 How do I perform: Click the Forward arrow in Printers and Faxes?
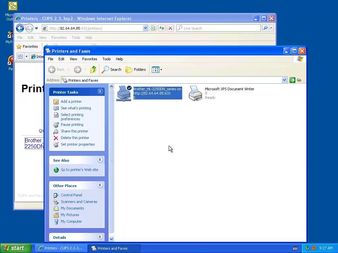point(78,70)
